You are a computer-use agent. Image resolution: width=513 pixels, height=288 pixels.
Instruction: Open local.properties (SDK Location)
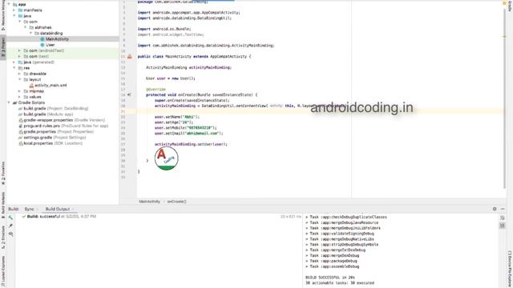[50, 143]
